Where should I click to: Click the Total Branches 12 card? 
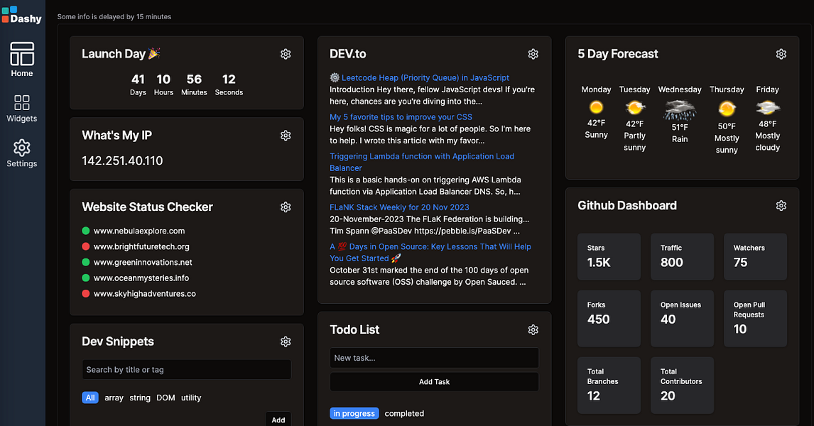609,385
